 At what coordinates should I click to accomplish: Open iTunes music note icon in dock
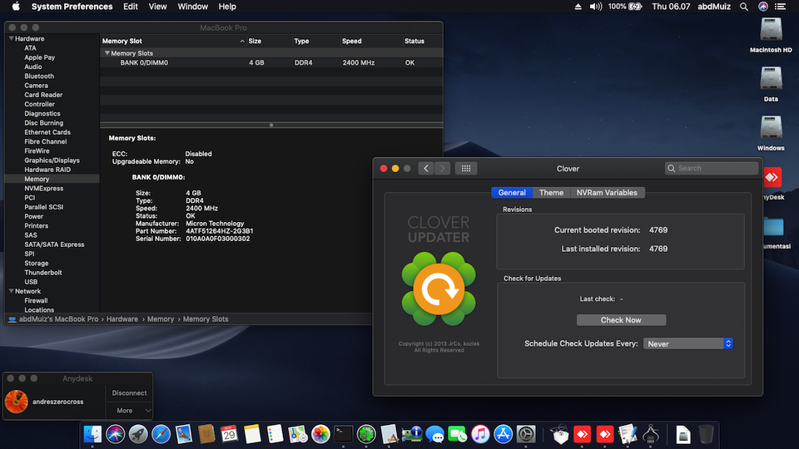tap(480, 434)
